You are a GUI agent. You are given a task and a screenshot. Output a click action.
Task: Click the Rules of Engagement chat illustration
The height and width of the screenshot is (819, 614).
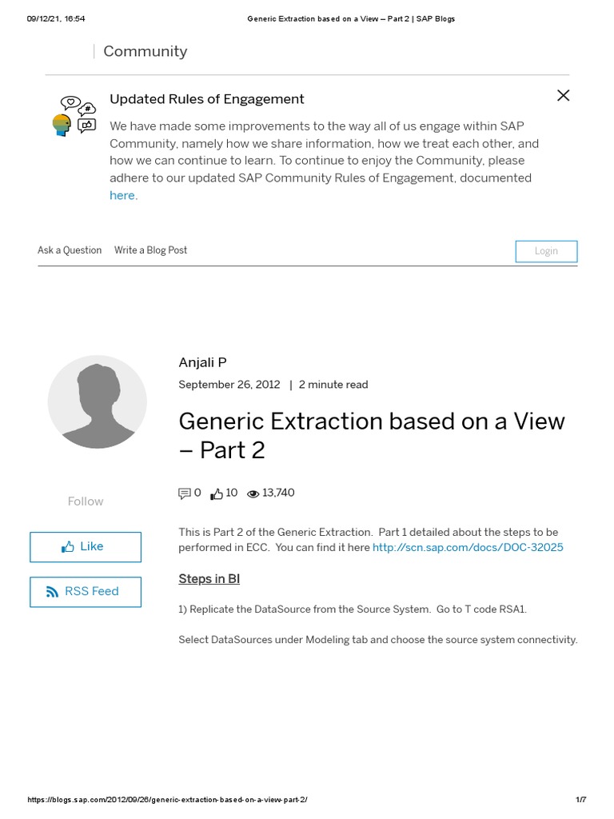point(78,115)
